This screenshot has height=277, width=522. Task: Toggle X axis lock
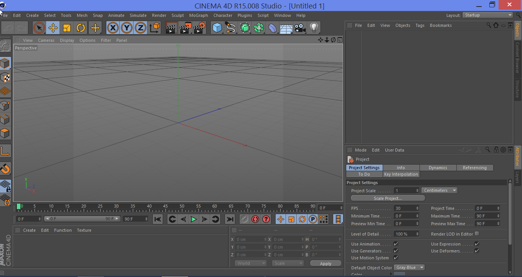coord(112,28)
